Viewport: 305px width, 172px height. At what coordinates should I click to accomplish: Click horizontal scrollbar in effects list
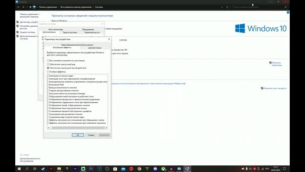(78, 128)
